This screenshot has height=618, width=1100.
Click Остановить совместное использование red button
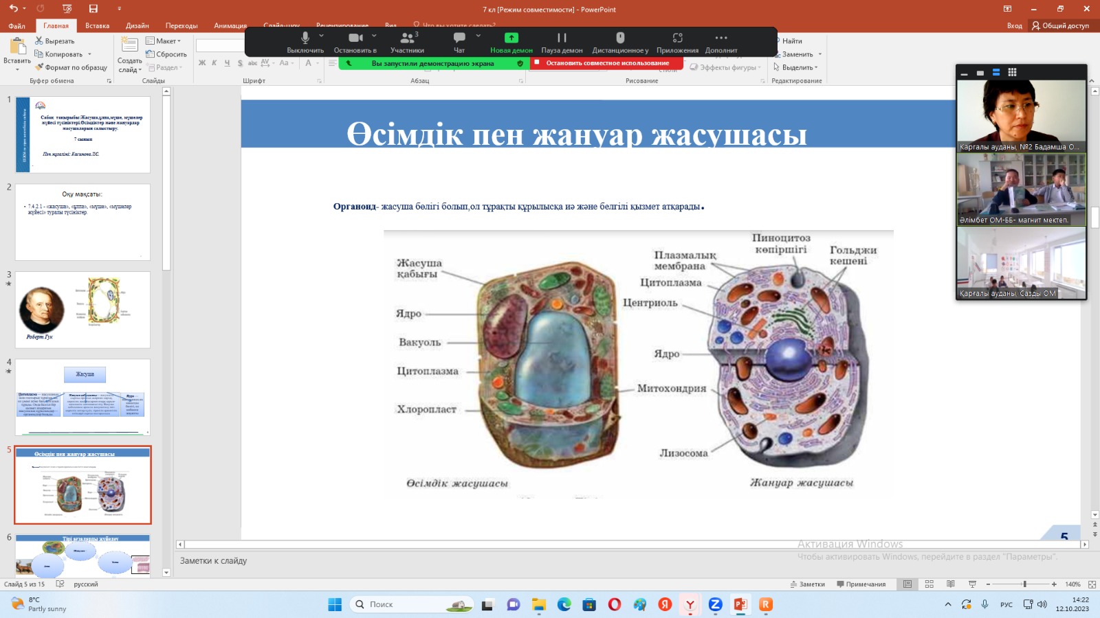tap(606, 62)
